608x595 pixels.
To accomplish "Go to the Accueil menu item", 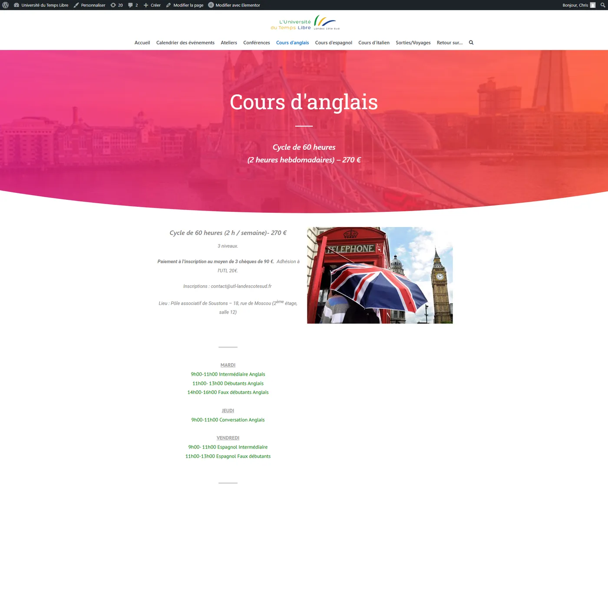I will 142,43.
